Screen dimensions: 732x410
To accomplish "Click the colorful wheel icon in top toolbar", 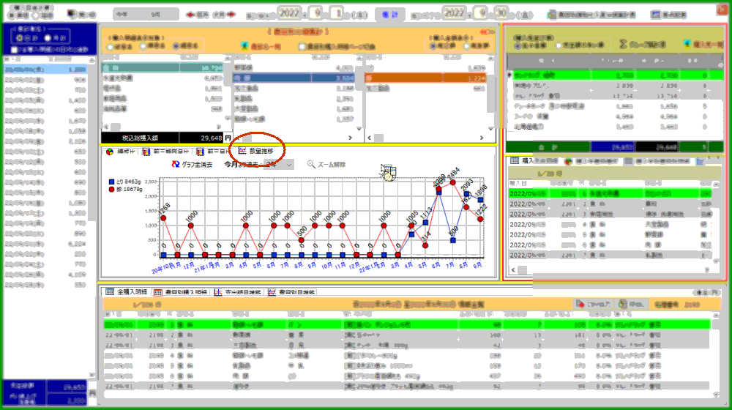I will [x=71, y=14].
